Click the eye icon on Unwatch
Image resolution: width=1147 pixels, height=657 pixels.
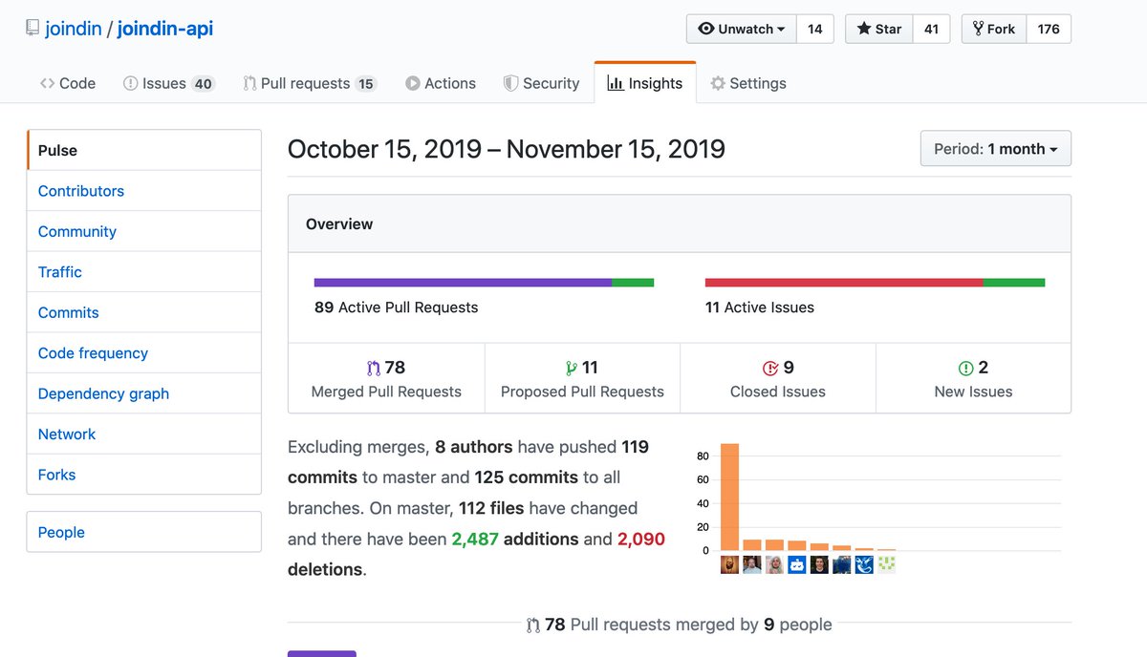706,29
